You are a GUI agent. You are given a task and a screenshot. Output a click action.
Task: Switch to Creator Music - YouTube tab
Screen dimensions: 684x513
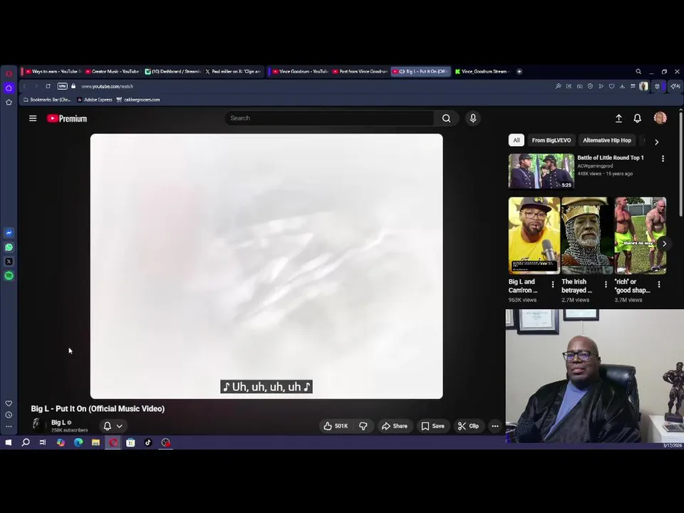112,71
